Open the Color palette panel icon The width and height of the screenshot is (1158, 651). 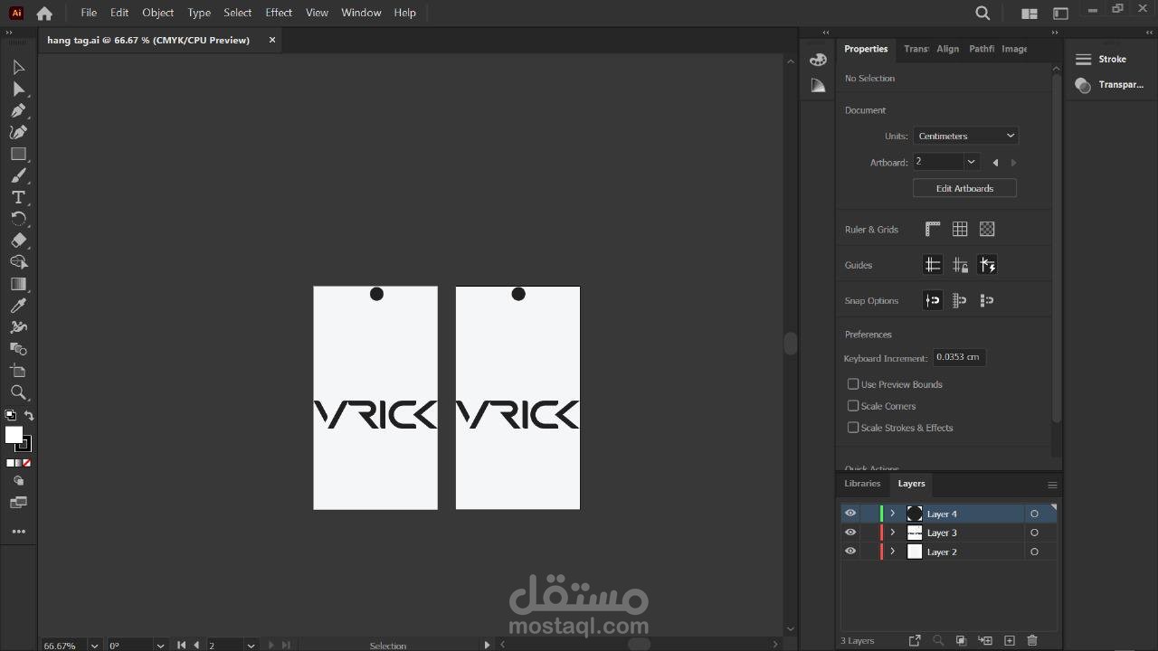pyautogui.click(x=818, y=60)
